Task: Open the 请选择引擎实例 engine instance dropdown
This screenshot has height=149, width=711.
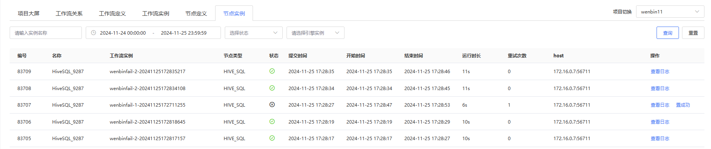Action: click(x=316, y=33)
